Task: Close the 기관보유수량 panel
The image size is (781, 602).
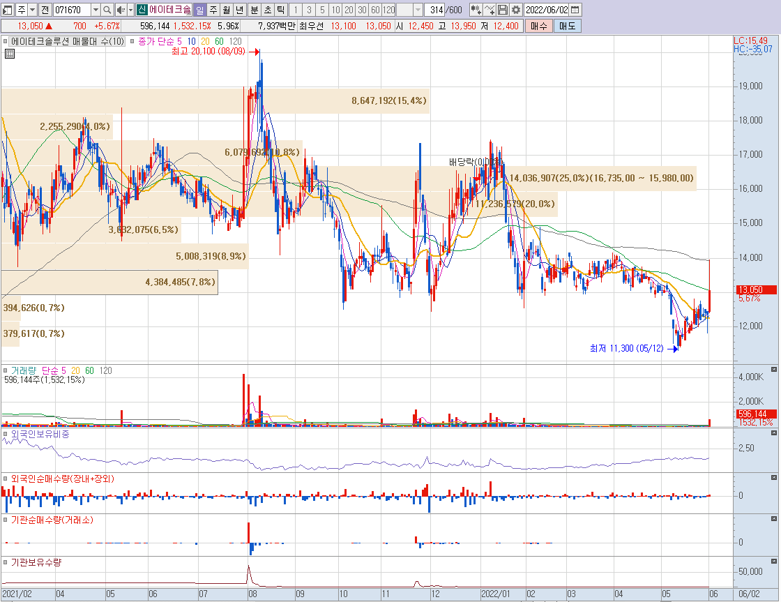Action: point(774,561)
